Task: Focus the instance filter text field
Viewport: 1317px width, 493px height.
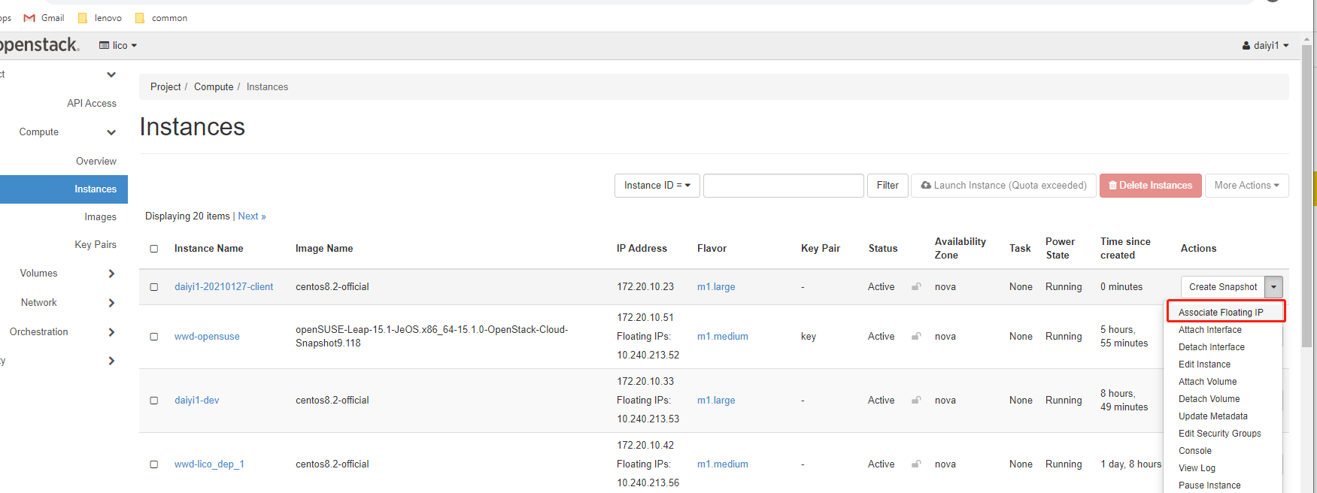Action: 783,186
